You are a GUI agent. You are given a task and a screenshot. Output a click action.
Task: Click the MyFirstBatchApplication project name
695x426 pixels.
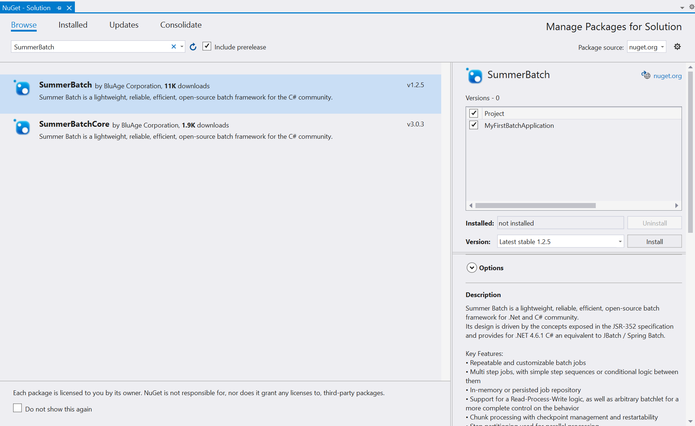click(519, 126)
